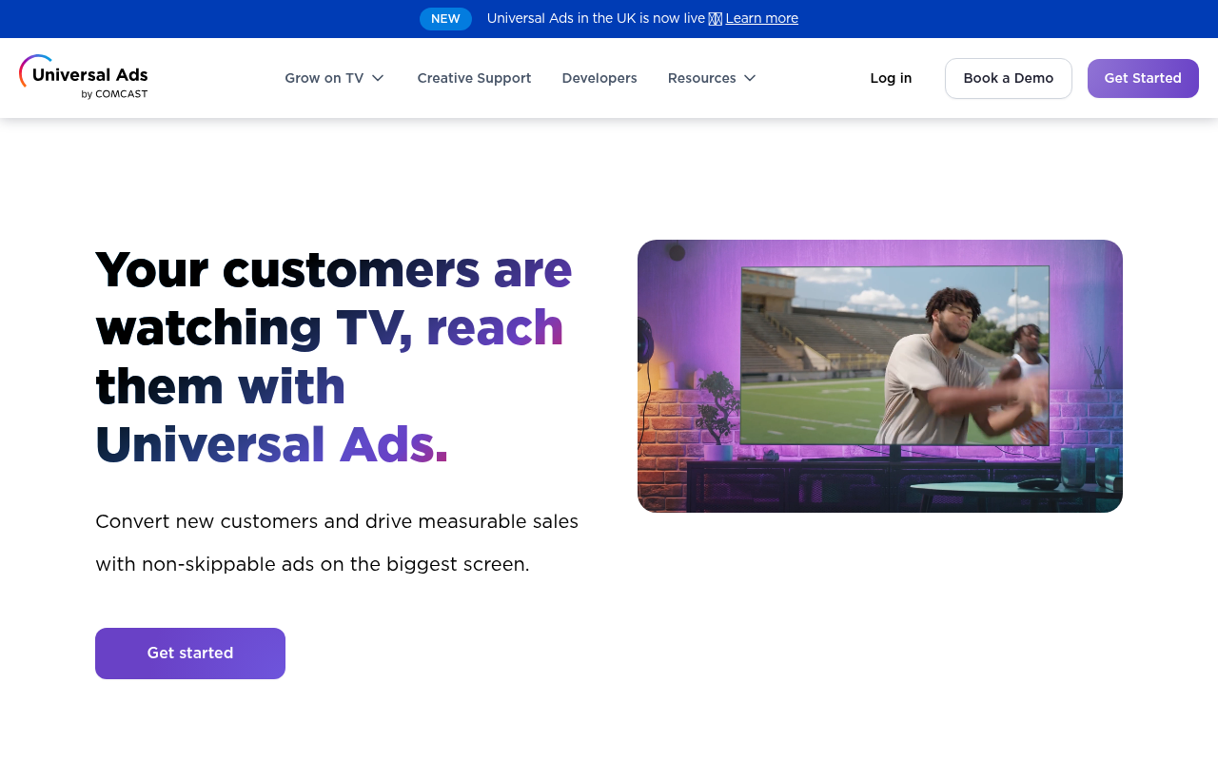The height and width of the screenshot is (761, 1218).
Task: Click the Book a Demo button
Action: (1009, 78)
